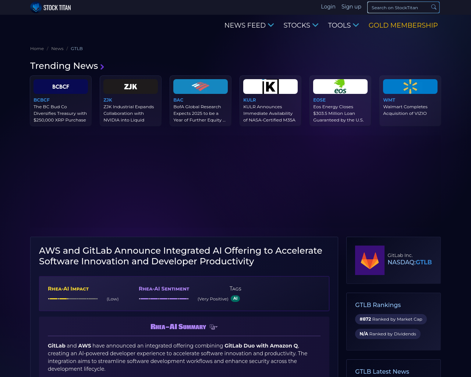Click the Rhea-AI Summary heading
This screenshot has width=471, height=377.
178,327
